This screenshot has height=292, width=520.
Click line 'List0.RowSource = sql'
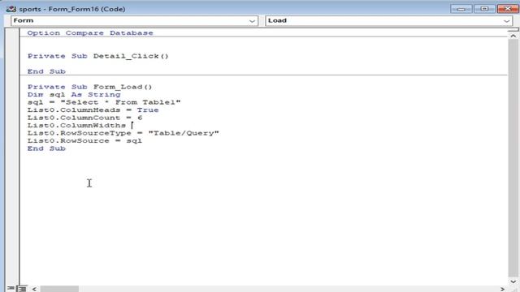[84, 140]
